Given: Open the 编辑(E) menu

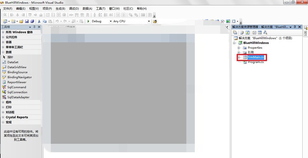Looking at the screenshot, I should point(21,8).
